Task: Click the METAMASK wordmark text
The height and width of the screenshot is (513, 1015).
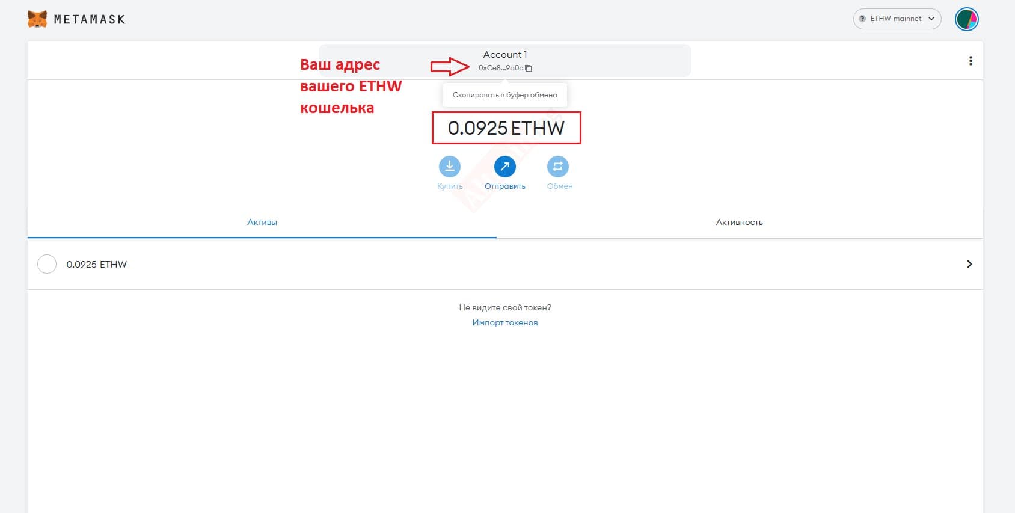Action: [x=90, y=19]
